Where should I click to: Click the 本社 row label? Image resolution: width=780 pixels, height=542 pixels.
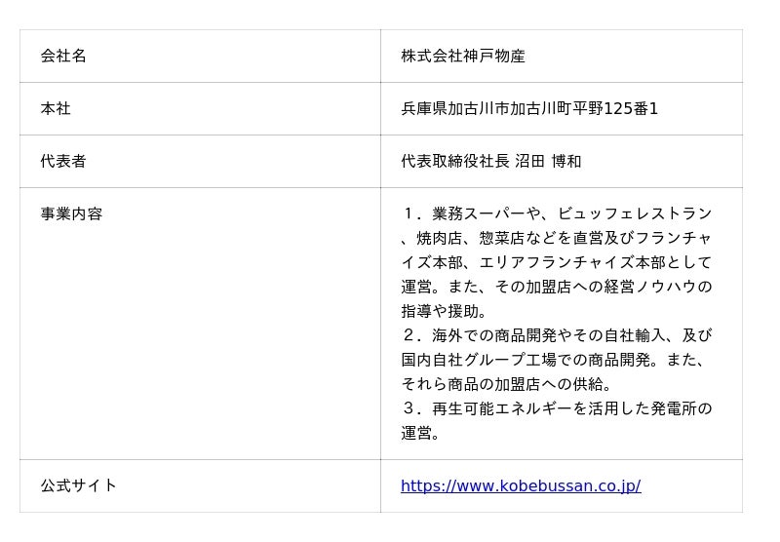tap(56, 108)
